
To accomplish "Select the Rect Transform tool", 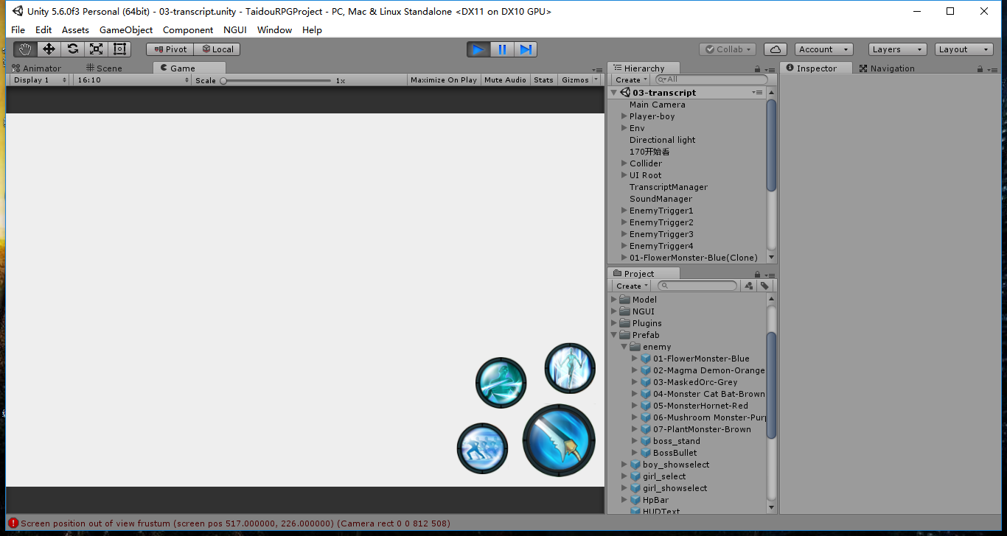I will 119,49.
